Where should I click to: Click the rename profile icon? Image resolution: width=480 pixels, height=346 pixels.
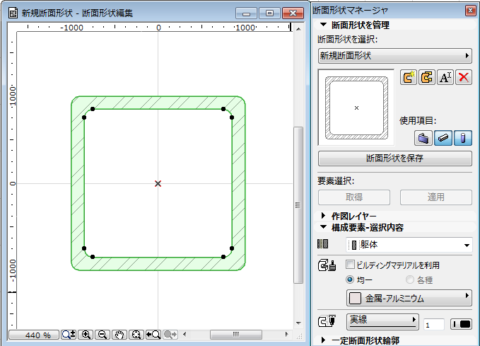coord(445,77)
